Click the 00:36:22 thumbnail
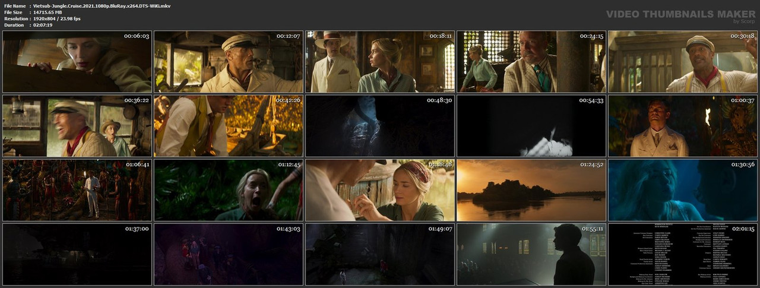Viewport: 760px width, 288px height. (x=77, y=126)
